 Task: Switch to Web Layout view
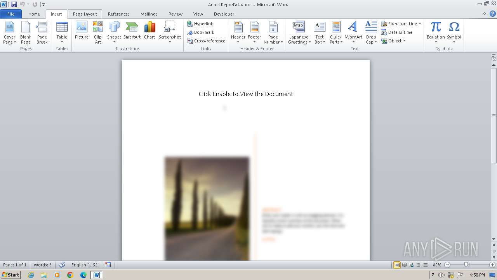(x=411, y=265)
